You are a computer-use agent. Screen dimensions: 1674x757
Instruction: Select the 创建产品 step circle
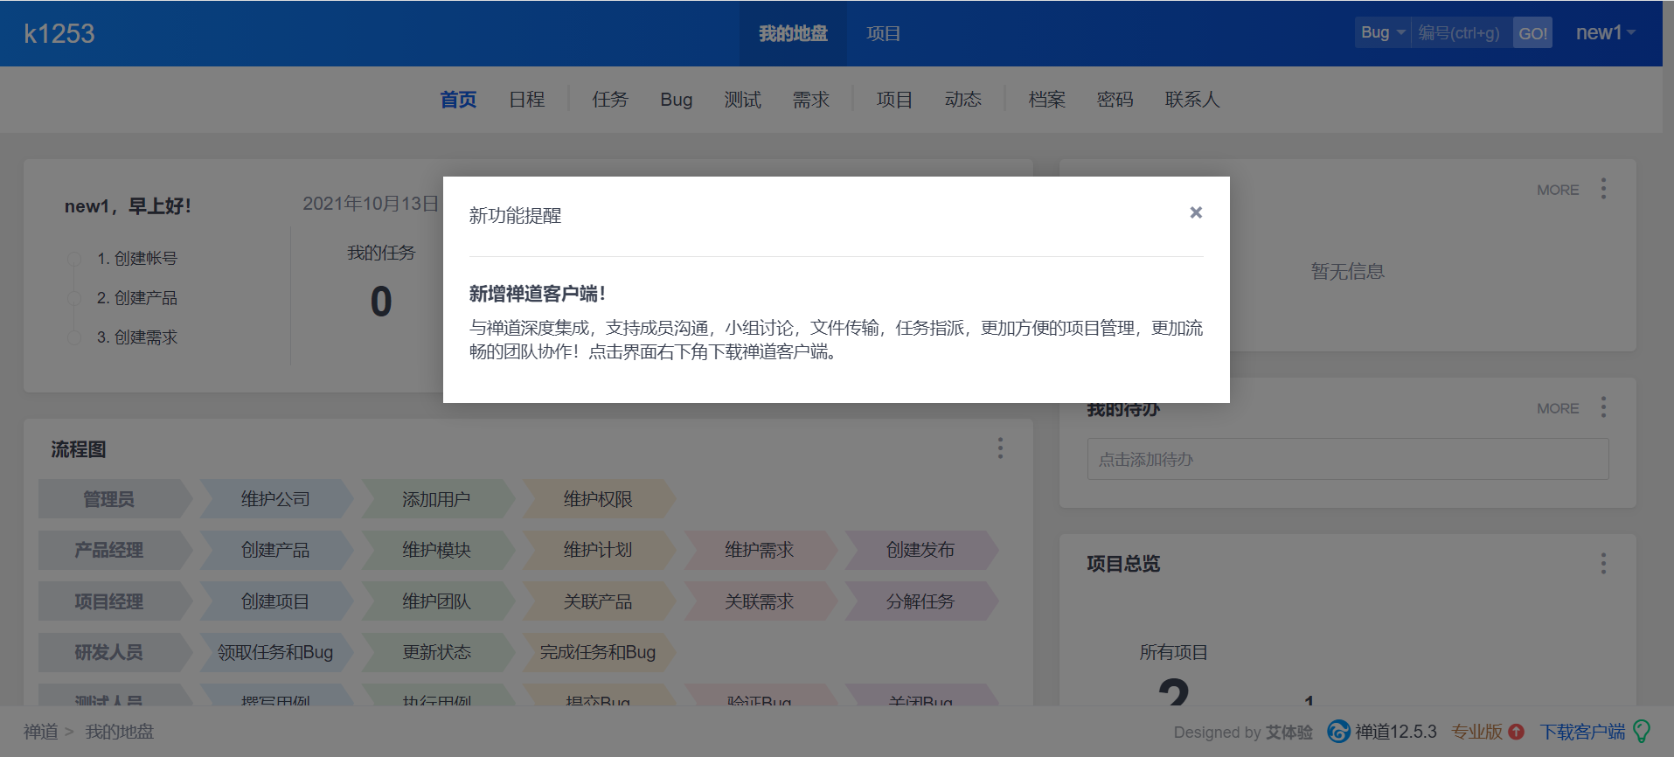click(74, 299)
